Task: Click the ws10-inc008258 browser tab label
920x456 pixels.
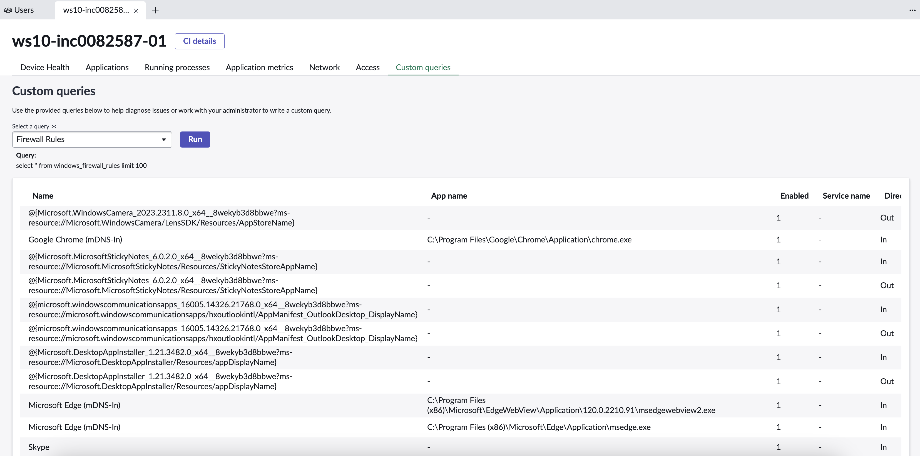Action: pyautogui.click(x=96, y=10)
